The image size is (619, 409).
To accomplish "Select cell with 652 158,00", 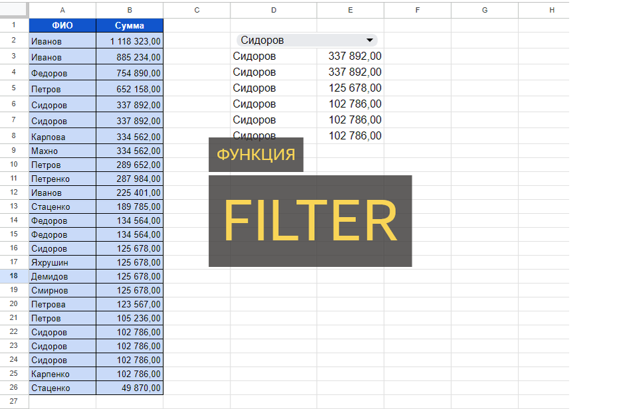I will tap(130, 89).
